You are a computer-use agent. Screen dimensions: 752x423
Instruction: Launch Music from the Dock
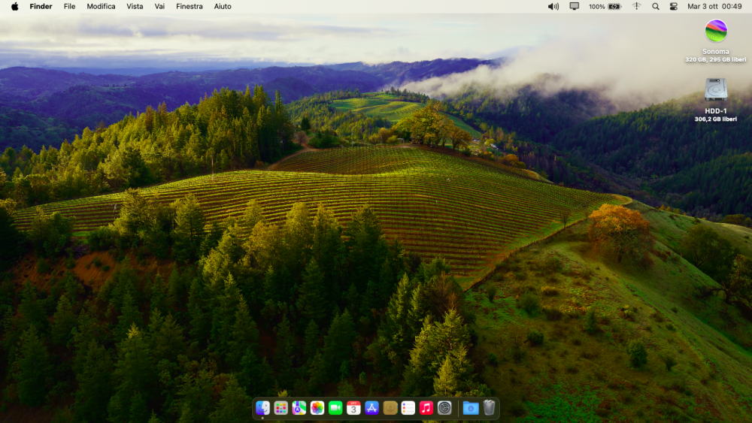click(x=426, y=408)
